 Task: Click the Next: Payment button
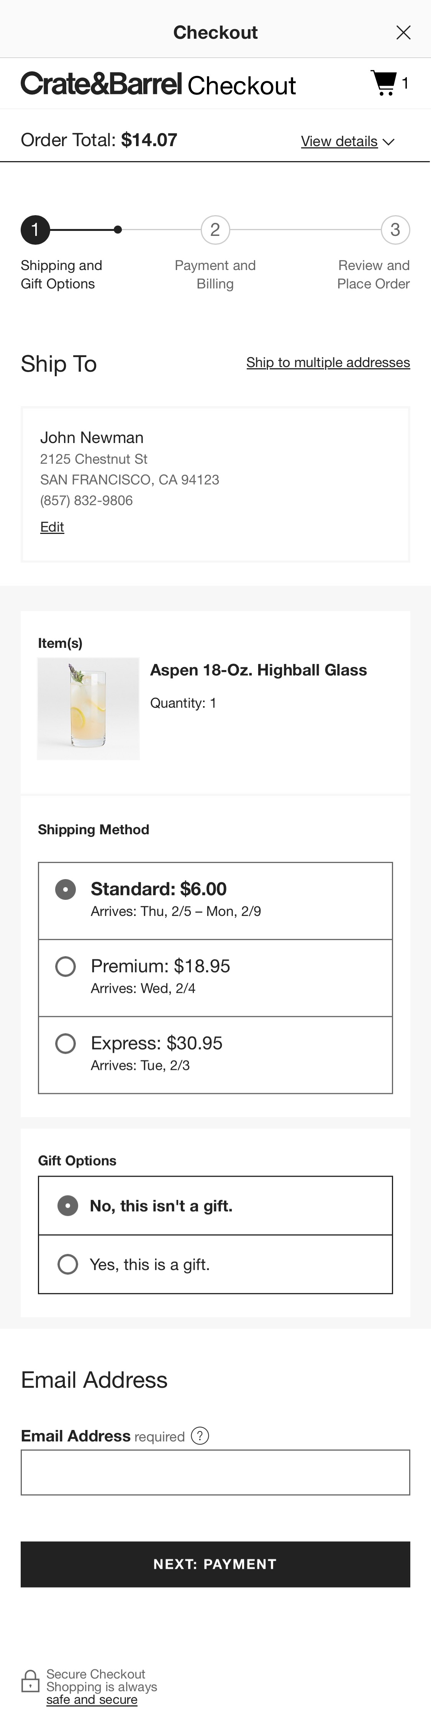coord(215,1565)
